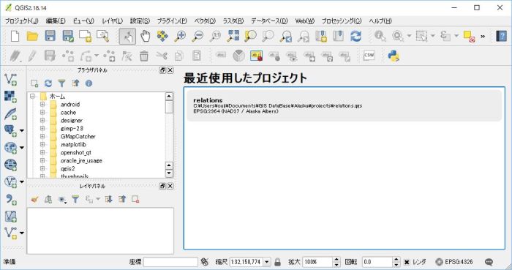The height and width of the screenshot is (270, 512).
Task: Collapse the Home folder tree node
Action: pyautogui.click(x=32, y=97)
